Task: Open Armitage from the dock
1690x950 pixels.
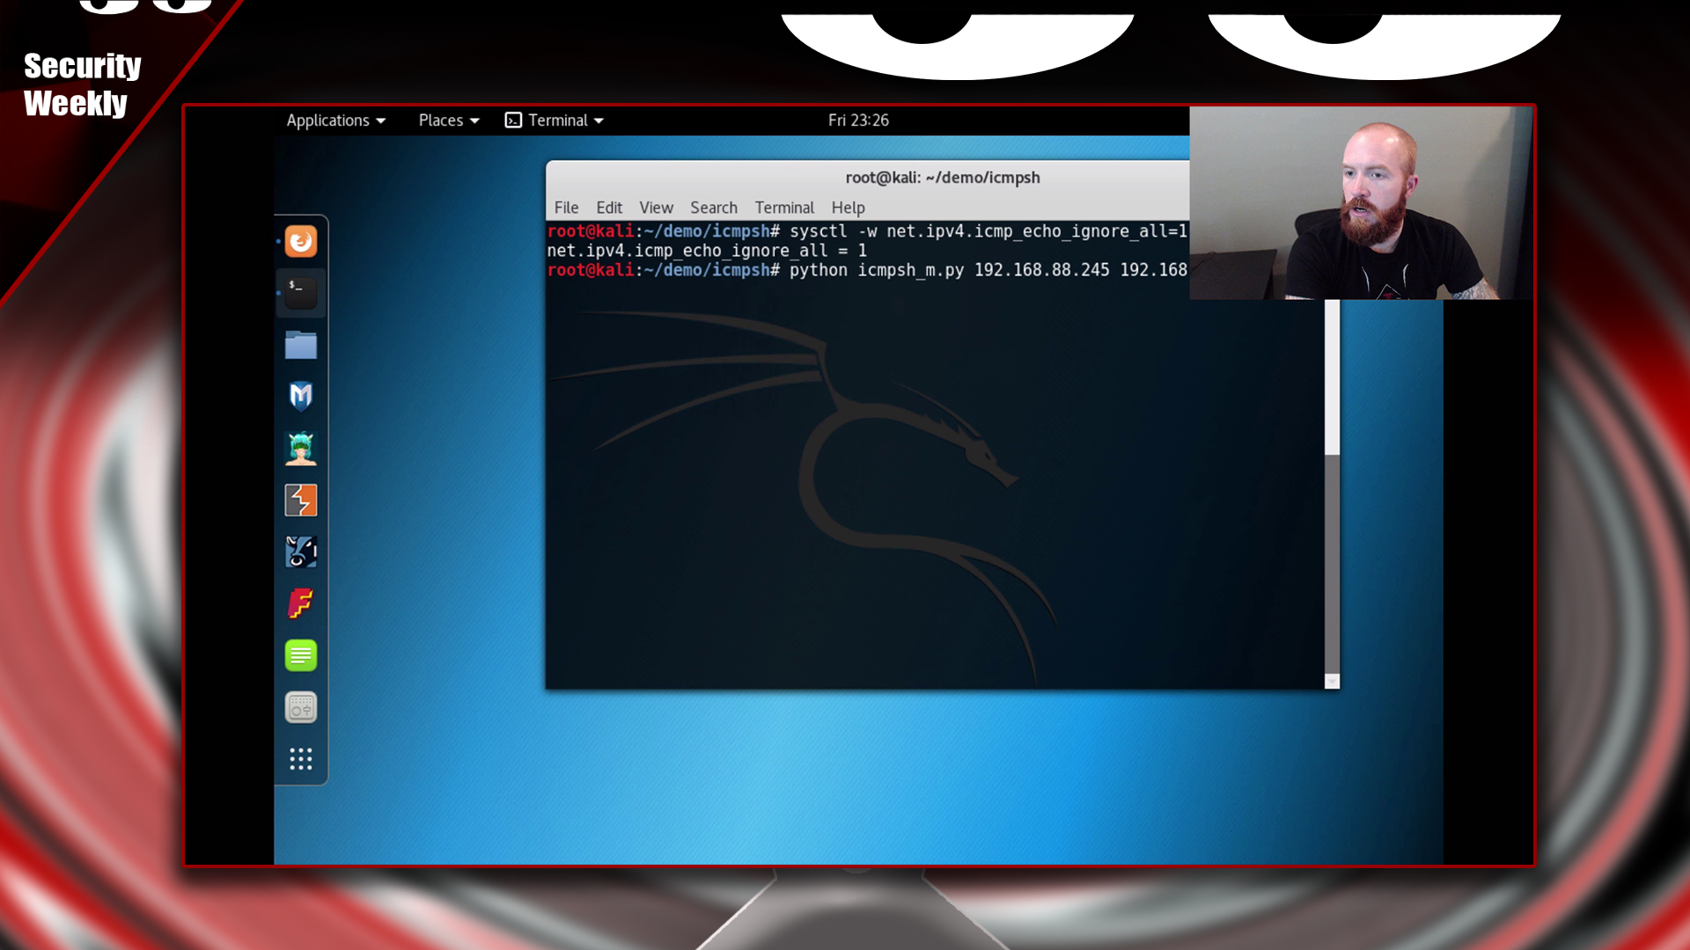Action: (300, 449)
